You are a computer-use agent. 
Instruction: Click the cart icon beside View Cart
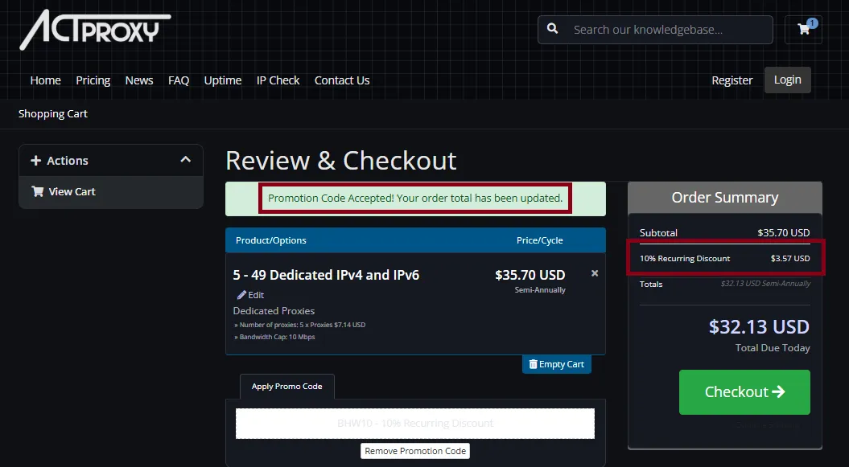(x=36, y=192)
